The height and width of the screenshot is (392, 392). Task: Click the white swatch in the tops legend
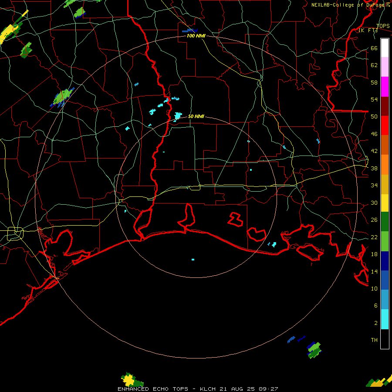click(x=385, y=48)
